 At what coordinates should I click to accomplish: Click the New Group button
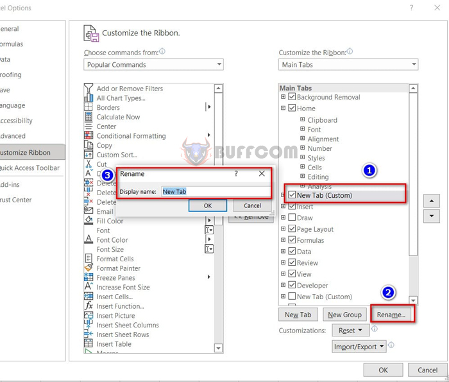tap(345, 315)
